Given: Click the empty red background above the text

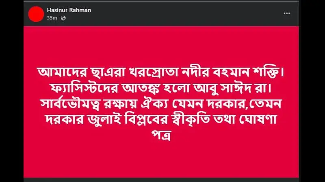Looking at the screenshot, I should [x=161, y=45].
